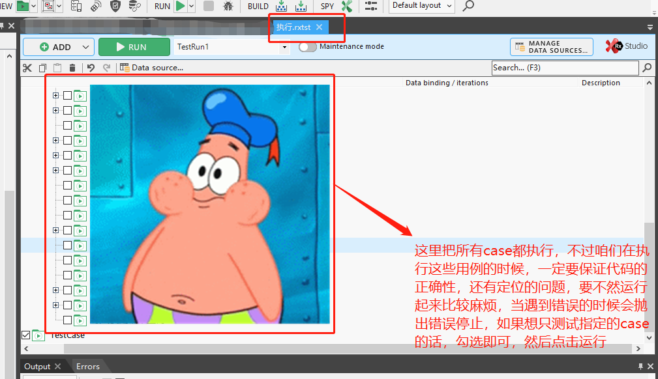The height and width of the screenshot is (379, 658).
Task: Close the left side panel
Action: pyautogui.click(x=11, y=26)
